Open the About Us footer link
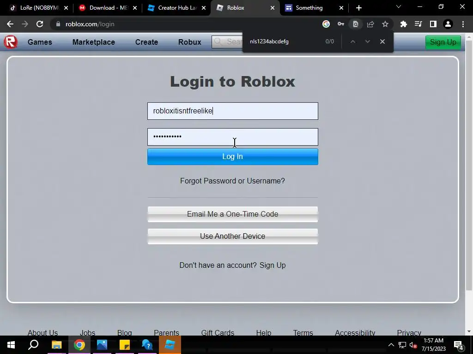Screen dimensions: 473x354 [x=42, y=333]
